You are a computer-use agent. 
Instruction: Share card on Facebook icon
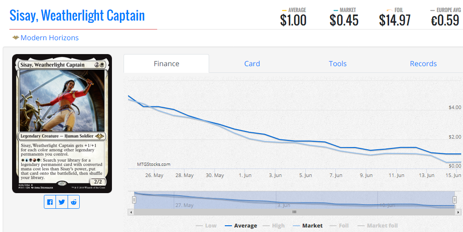pos(50,202)
